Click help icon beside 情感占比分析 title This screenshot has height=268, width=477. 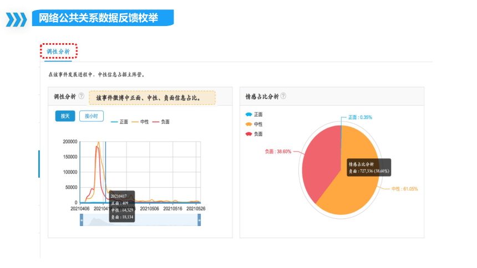(x=283, y=96)
